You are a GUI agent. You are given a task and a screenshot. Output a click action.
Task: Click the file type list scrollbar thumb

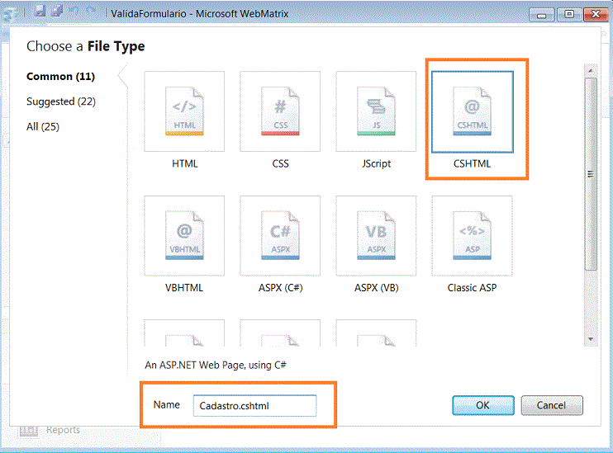591,174
